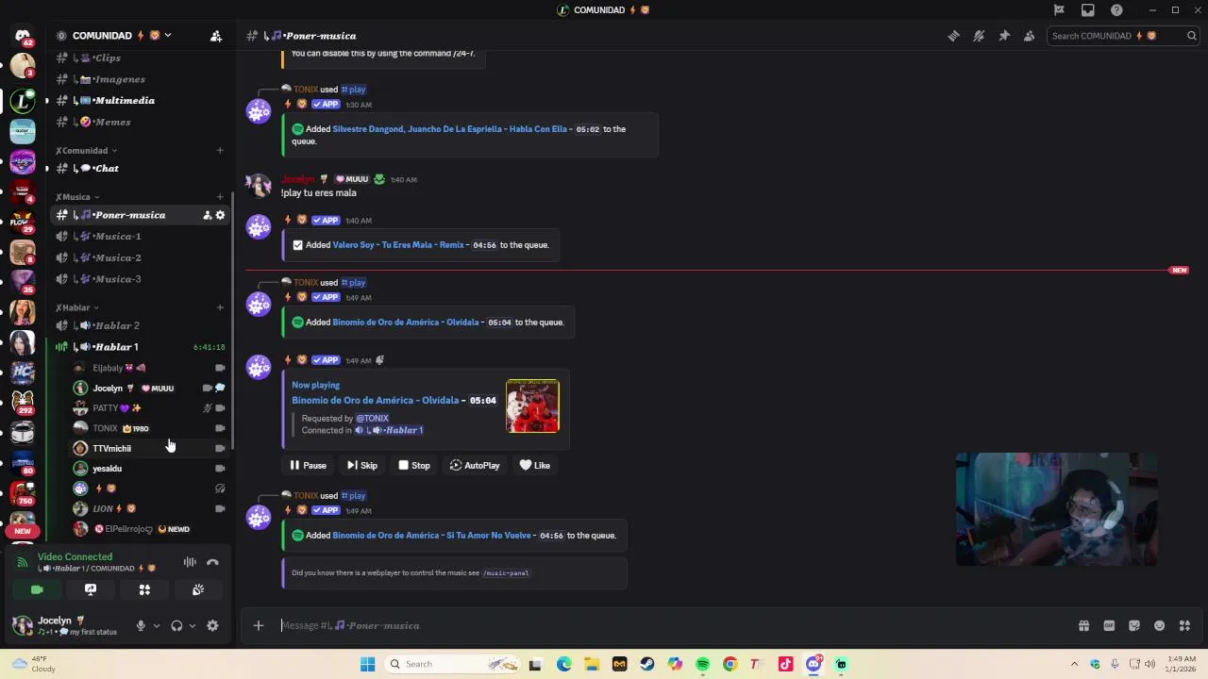Image resolution: width=1208 pixels, height=679 pixels.
Task: Open the Threads icon in channel header
Action: click(954, 36)
